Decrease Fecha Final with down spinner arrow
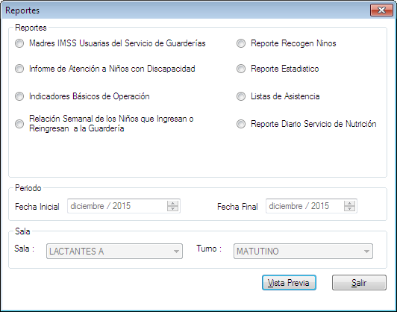The height and width of the screenshot is (312, 397). [x=350, y=209]
